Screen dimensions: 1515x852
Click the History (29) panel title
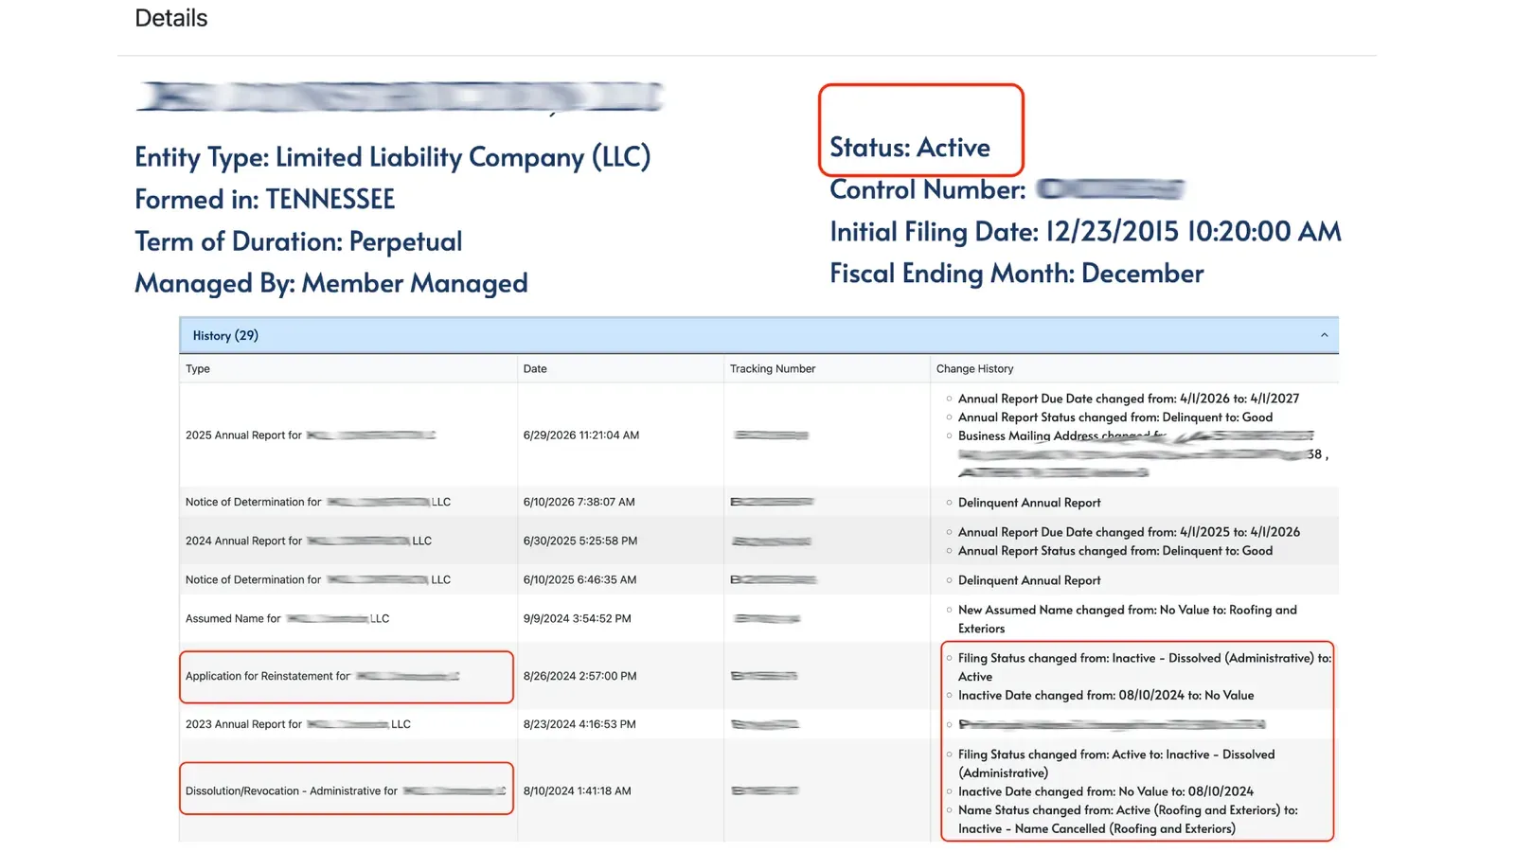(225, 336)
